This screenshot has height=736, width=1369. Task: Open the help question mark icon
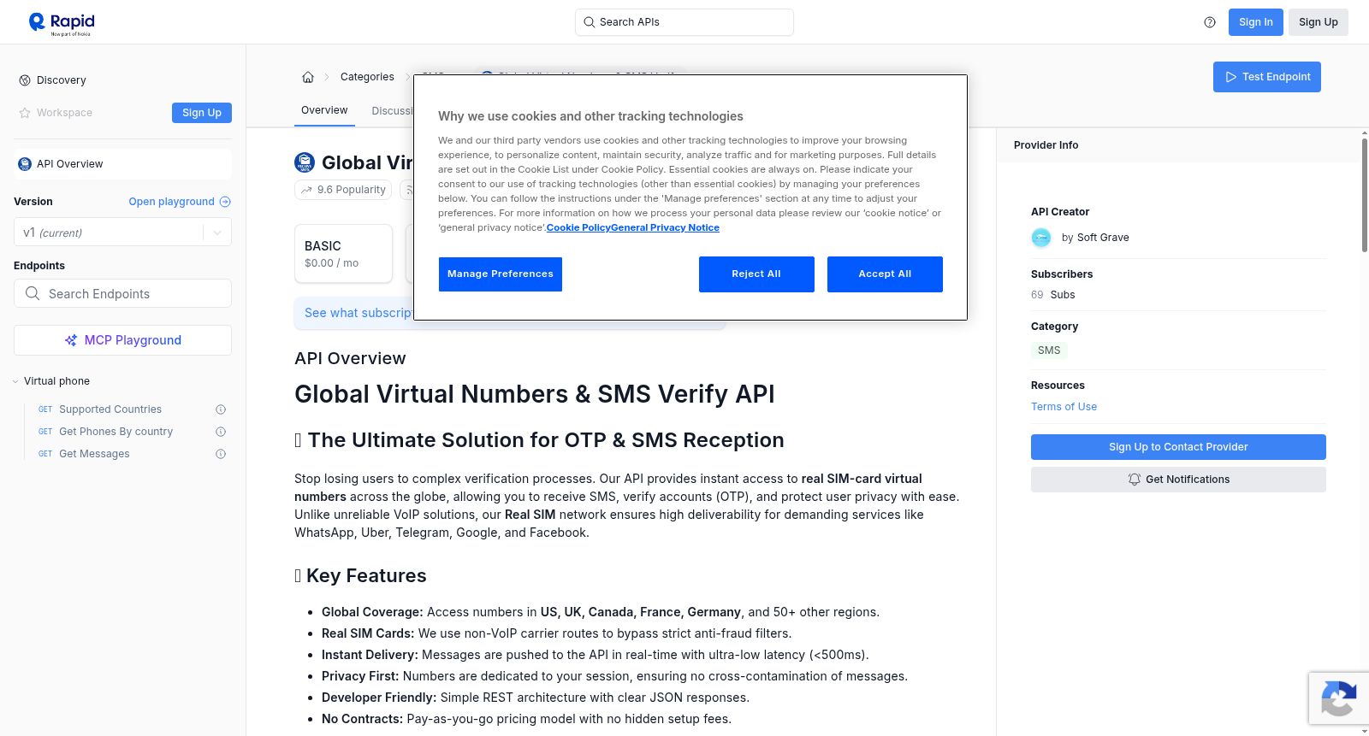(1210, 22)
